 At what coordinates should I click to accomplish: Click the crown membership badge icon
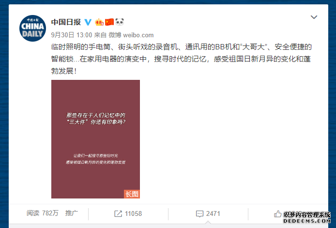point(99,22)
